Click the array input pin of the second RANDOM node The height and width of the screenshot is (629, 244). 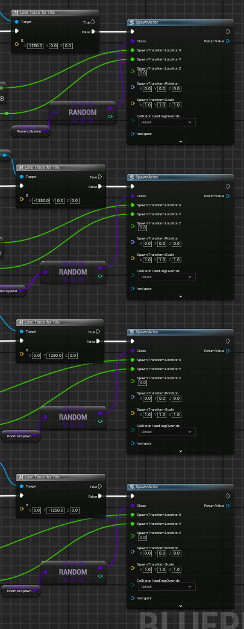[x=45, y=272]
